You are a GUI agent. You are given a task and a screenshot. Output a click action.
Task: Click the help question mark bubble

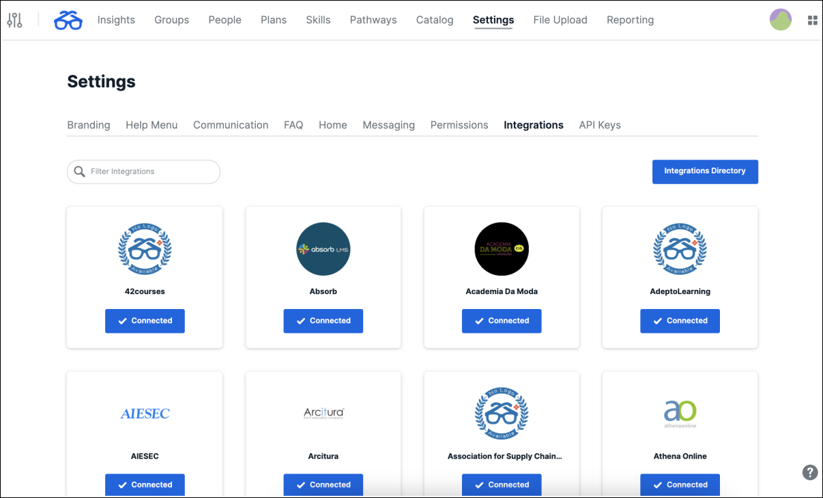[x=809, y=472]
